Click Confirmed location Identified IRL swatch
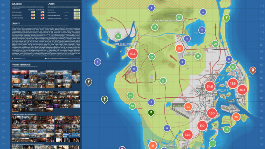The image size is (265, 149). (x=33, y=12)
